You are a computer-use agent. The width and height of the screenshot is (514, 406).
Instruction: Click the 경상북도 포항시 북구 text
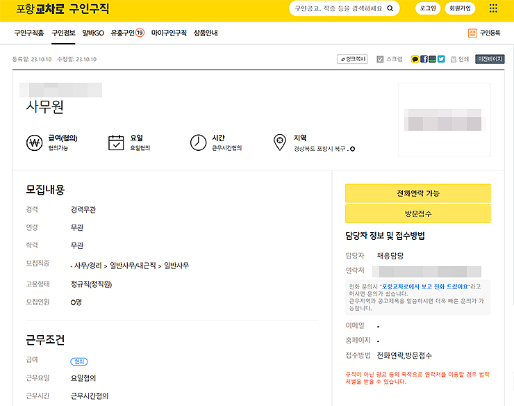(x=320, y=149)
